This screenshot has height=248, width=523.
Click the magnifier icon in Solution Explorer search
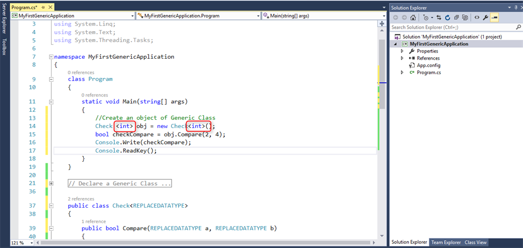(x=518, y=28)
